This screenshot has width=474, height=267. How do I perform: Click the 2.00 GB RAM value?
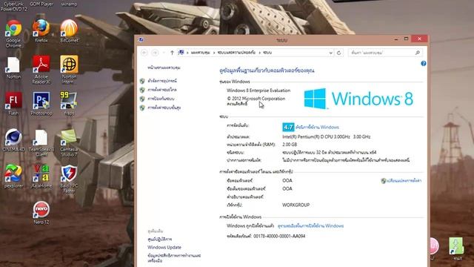[290, 145]
